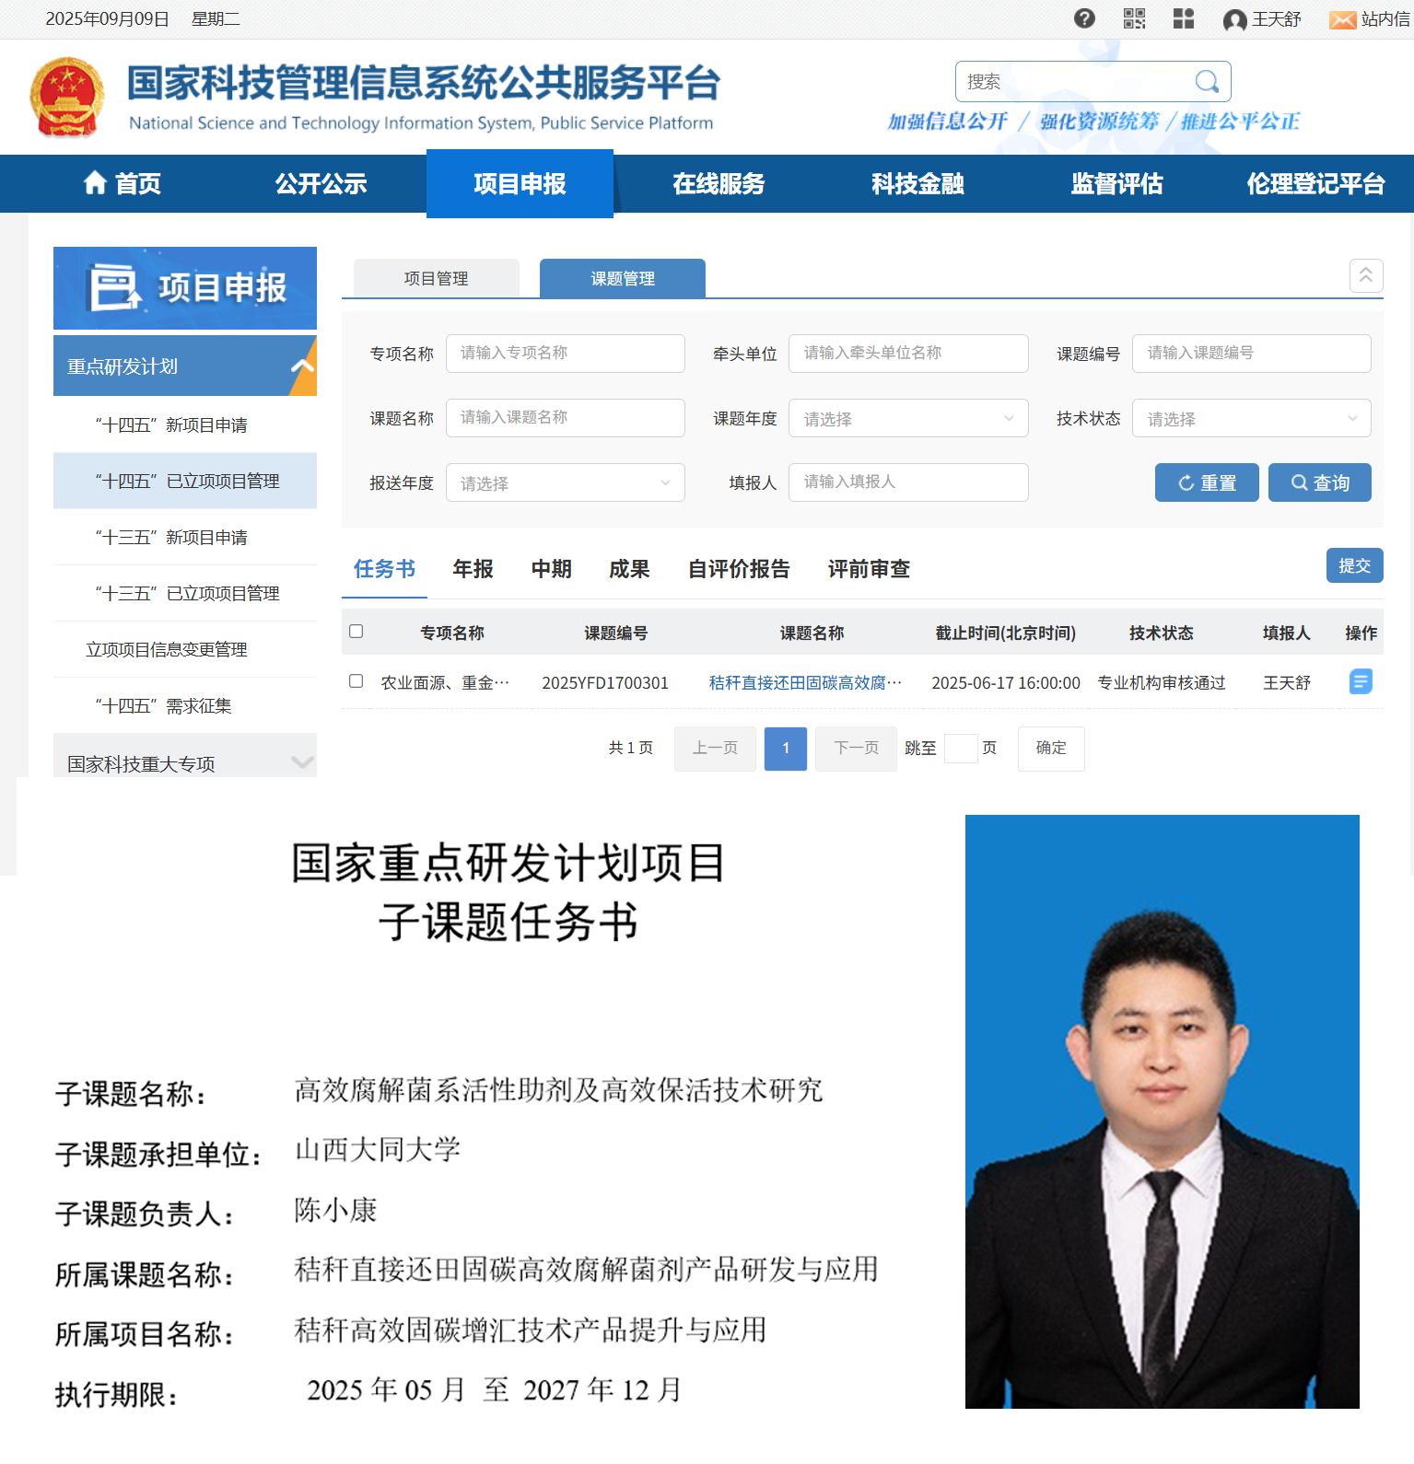Viewport: 1414px width, 1464px height.
Task: Select the 自评价报告 sub-tab
Action: click(x=739, y=569)
